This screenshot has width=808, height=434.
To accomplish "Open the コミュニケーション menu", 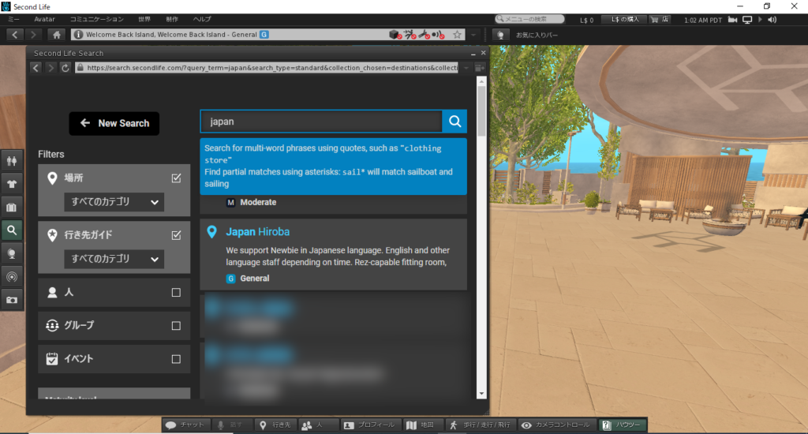I will [x=97, y=19].
